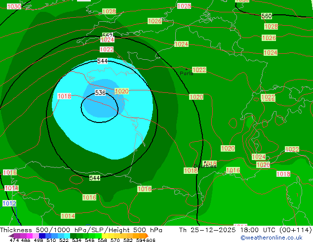The height and width of the screenshot is (242, 313).
Task: Click the purple left arrow of the legend
Action: 11,236
